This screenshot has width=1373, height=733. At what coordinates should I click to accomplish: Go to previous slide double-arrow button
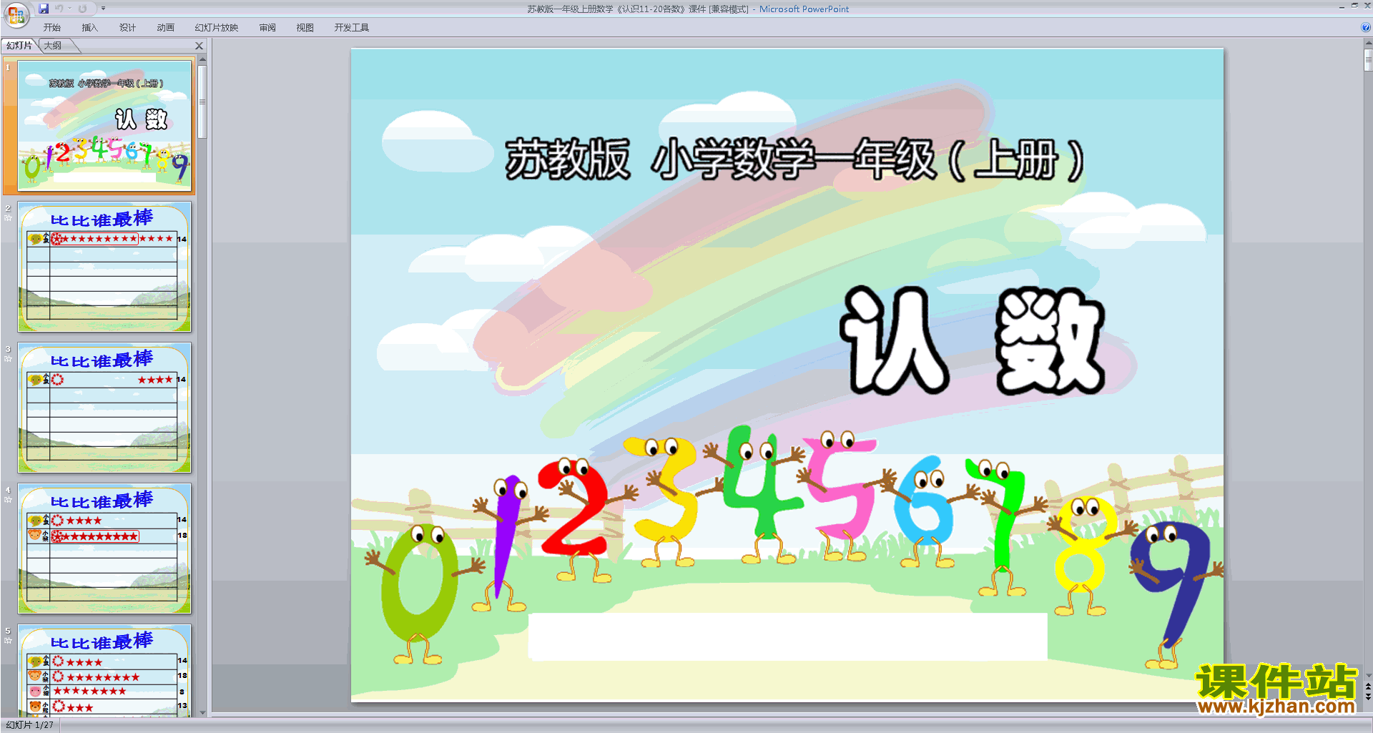[1368, 687]
